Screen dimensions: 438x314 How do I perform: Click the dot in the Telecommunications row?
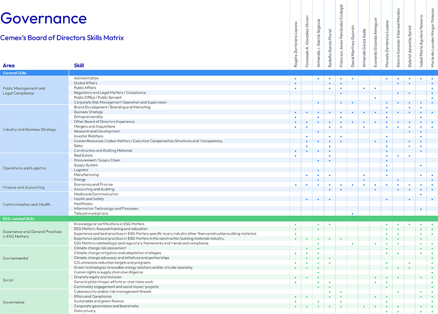tap(353, 214)
